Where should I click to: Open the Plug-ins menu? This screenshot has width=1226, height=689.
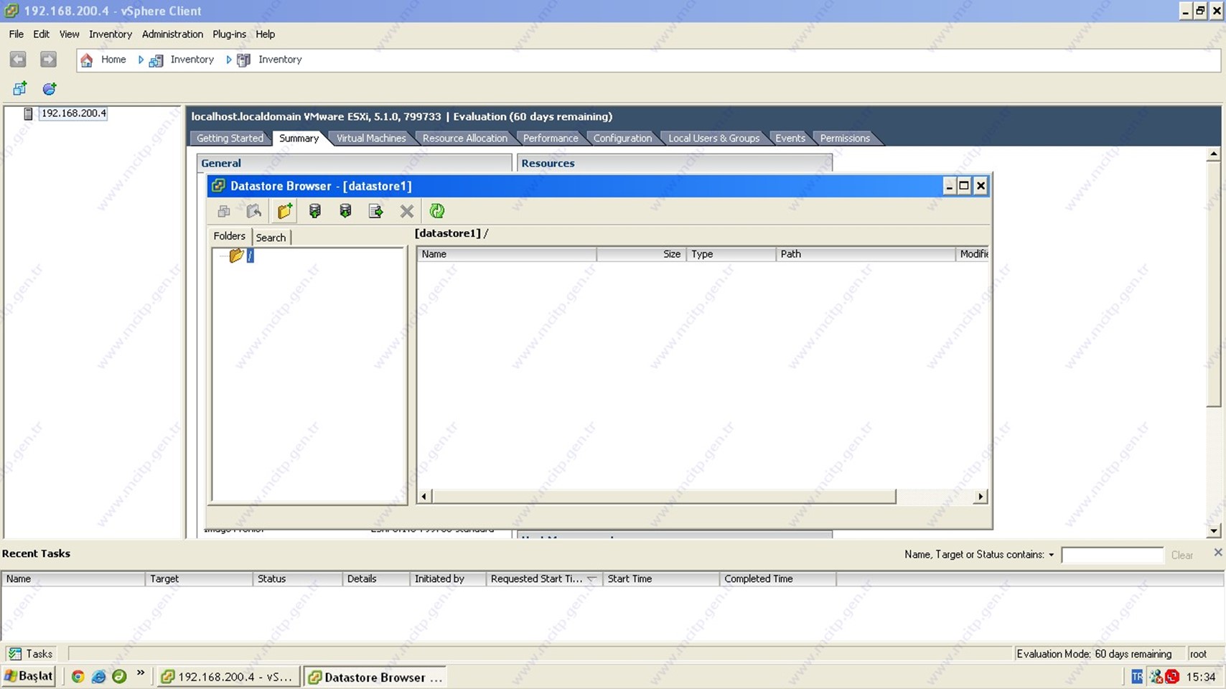229,34
